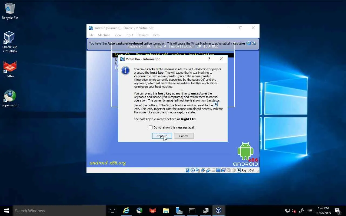
Task: Click the greyed square status icon after the two-screens icon
Action: [x=229, y=170]
